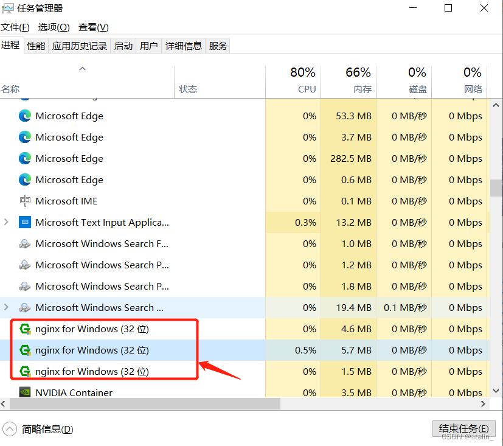Switch to the 启动 tab

pyautogui.click(x=123, y=46)
